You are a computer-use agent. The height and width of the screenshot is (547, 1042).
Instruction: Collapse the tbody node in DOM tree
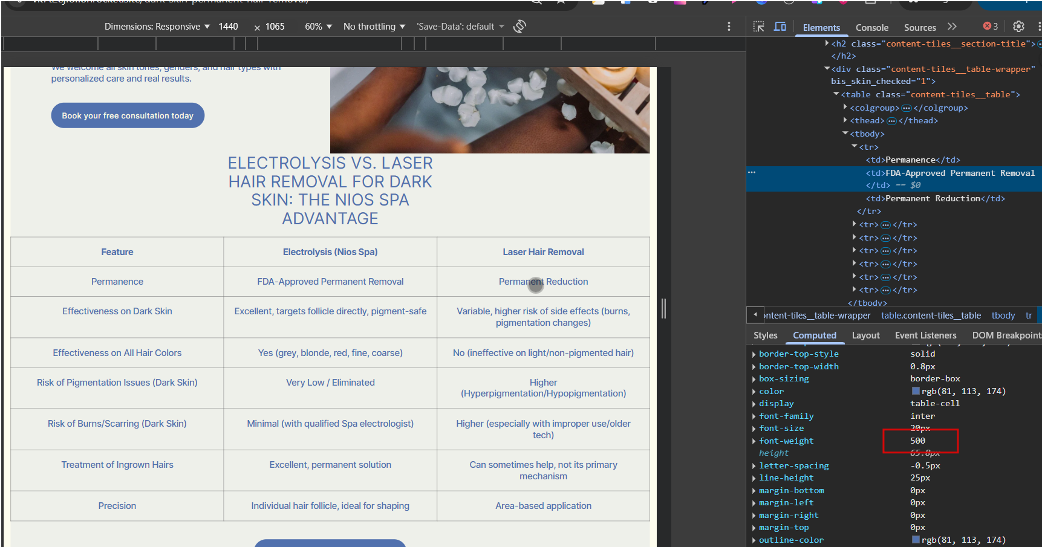click(x=845, y=134)
